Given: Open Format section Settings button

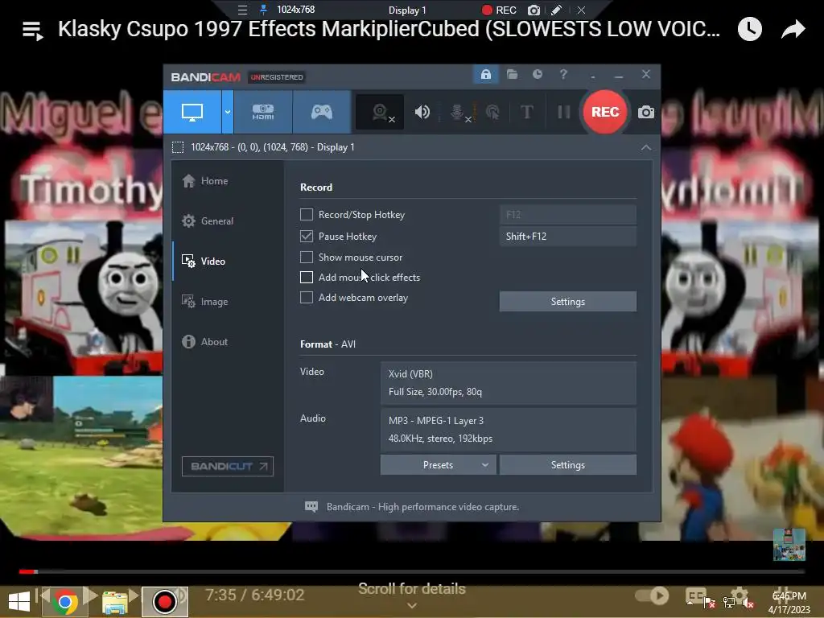Looking at the screenshot, I should click(x=567, y=465).
